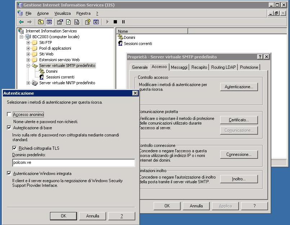This screenshot has width=290, height=225.
Task: Uncheck Autenticazione di base
Action: pyautogui.click(x=9, y=127)
